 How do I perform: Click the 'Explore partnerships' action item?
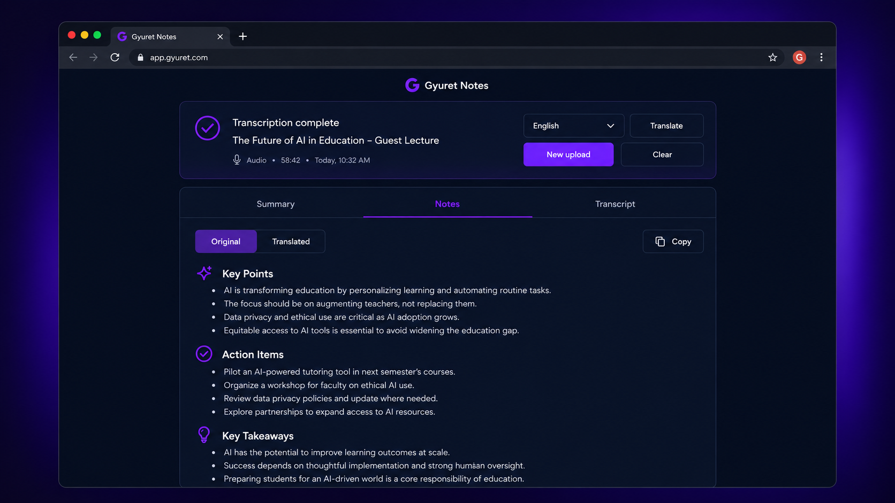pyautogui.click(x=329, y=412)
